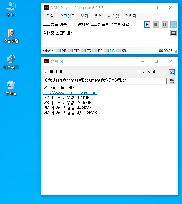Click the 스크립트 이름 label
The height and width of the screenshot is (204, 182).
56,24
